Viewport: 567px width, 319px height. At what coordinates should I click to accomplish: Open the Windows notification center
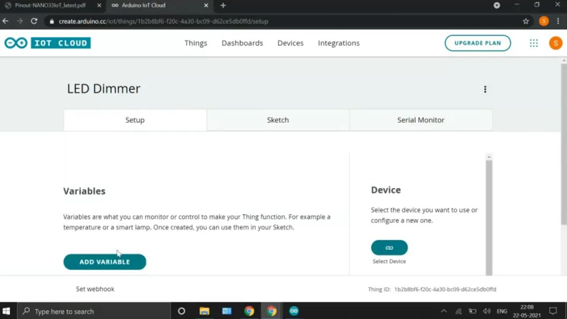pos(553,311)
